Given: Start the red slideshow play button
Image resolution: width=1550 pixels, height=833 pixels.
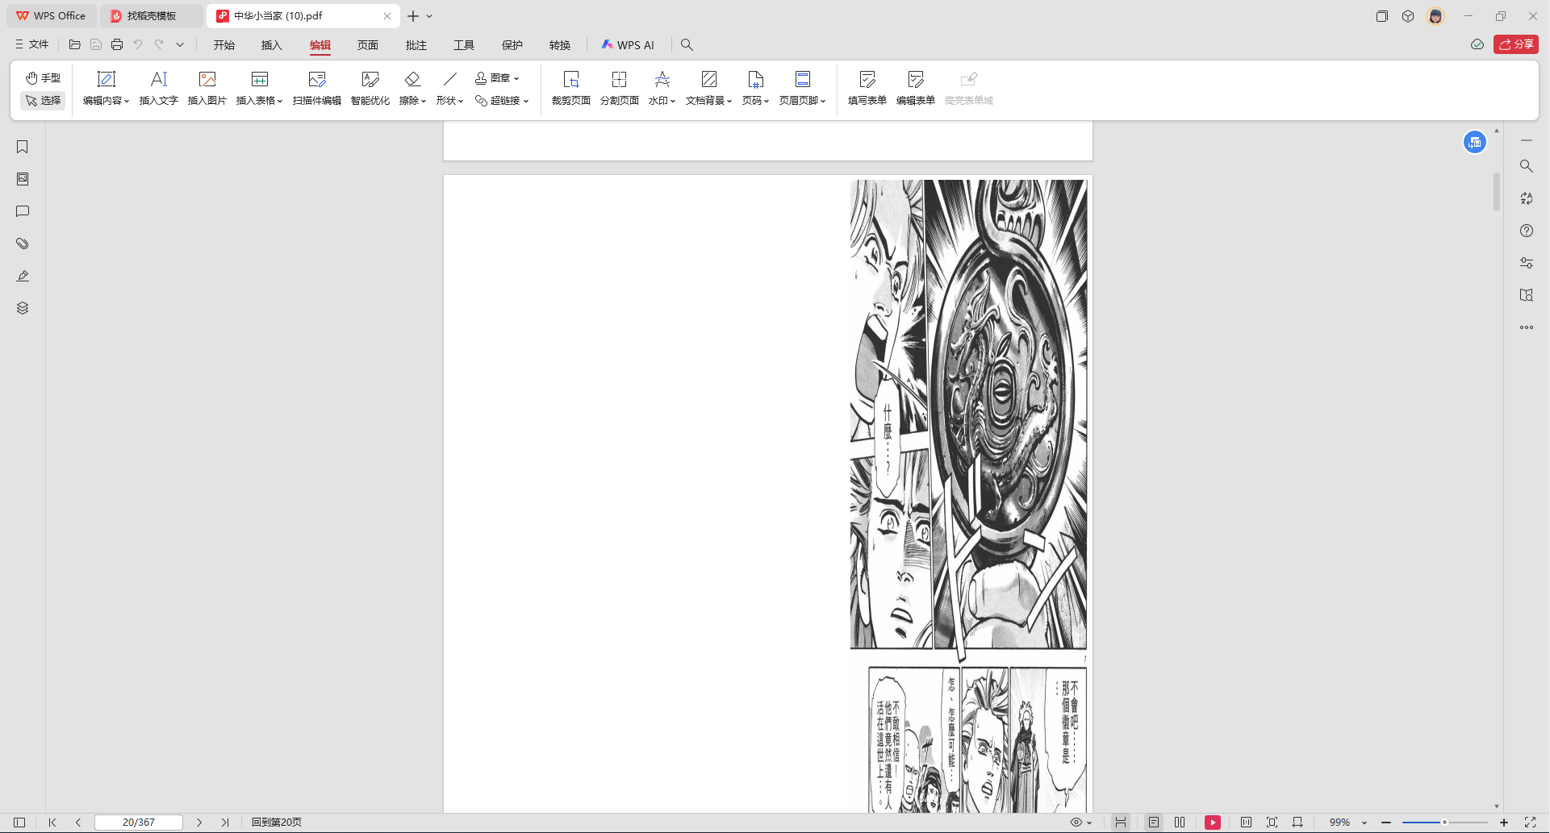Looking at the screenshot, I should coord(1213,823).
